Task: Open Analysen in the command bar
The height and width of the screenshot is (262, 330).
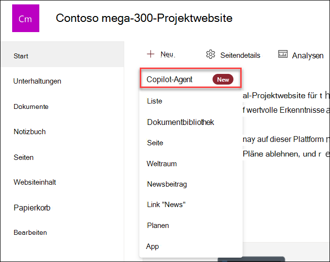Action: tap(301, 55)
